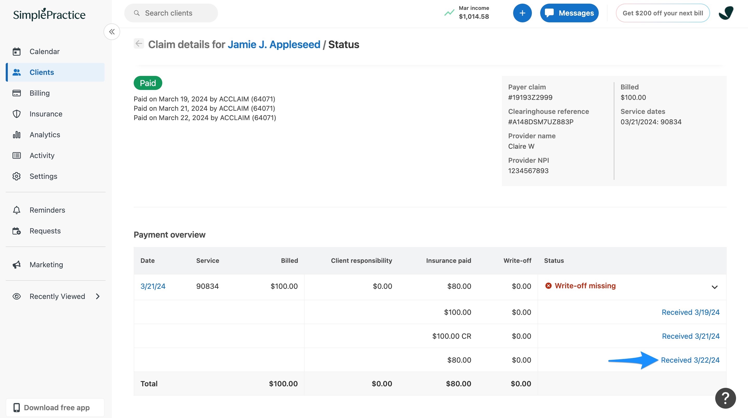This screenshot has height=418, width=748.
Task: Collapse the 3/21/24 payment row chevron
Action: click(x=714, y=287)
